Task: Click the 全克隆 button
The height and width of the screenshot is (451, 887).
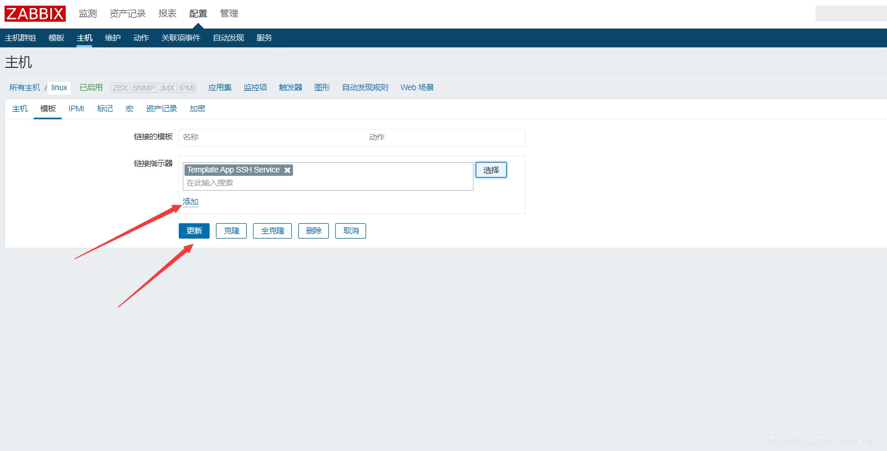Action: [272, 231]
